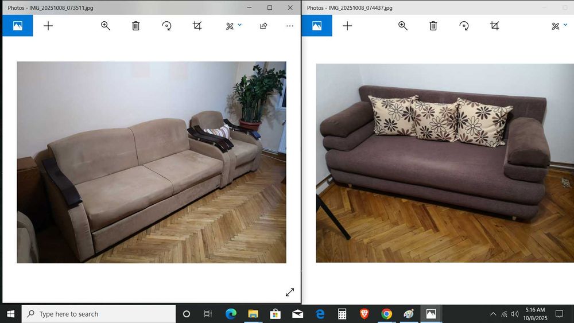The height and width of the screenshot is (323, 574).
Task: Click the brown sofa photo in right window
Action: [445, 163]
